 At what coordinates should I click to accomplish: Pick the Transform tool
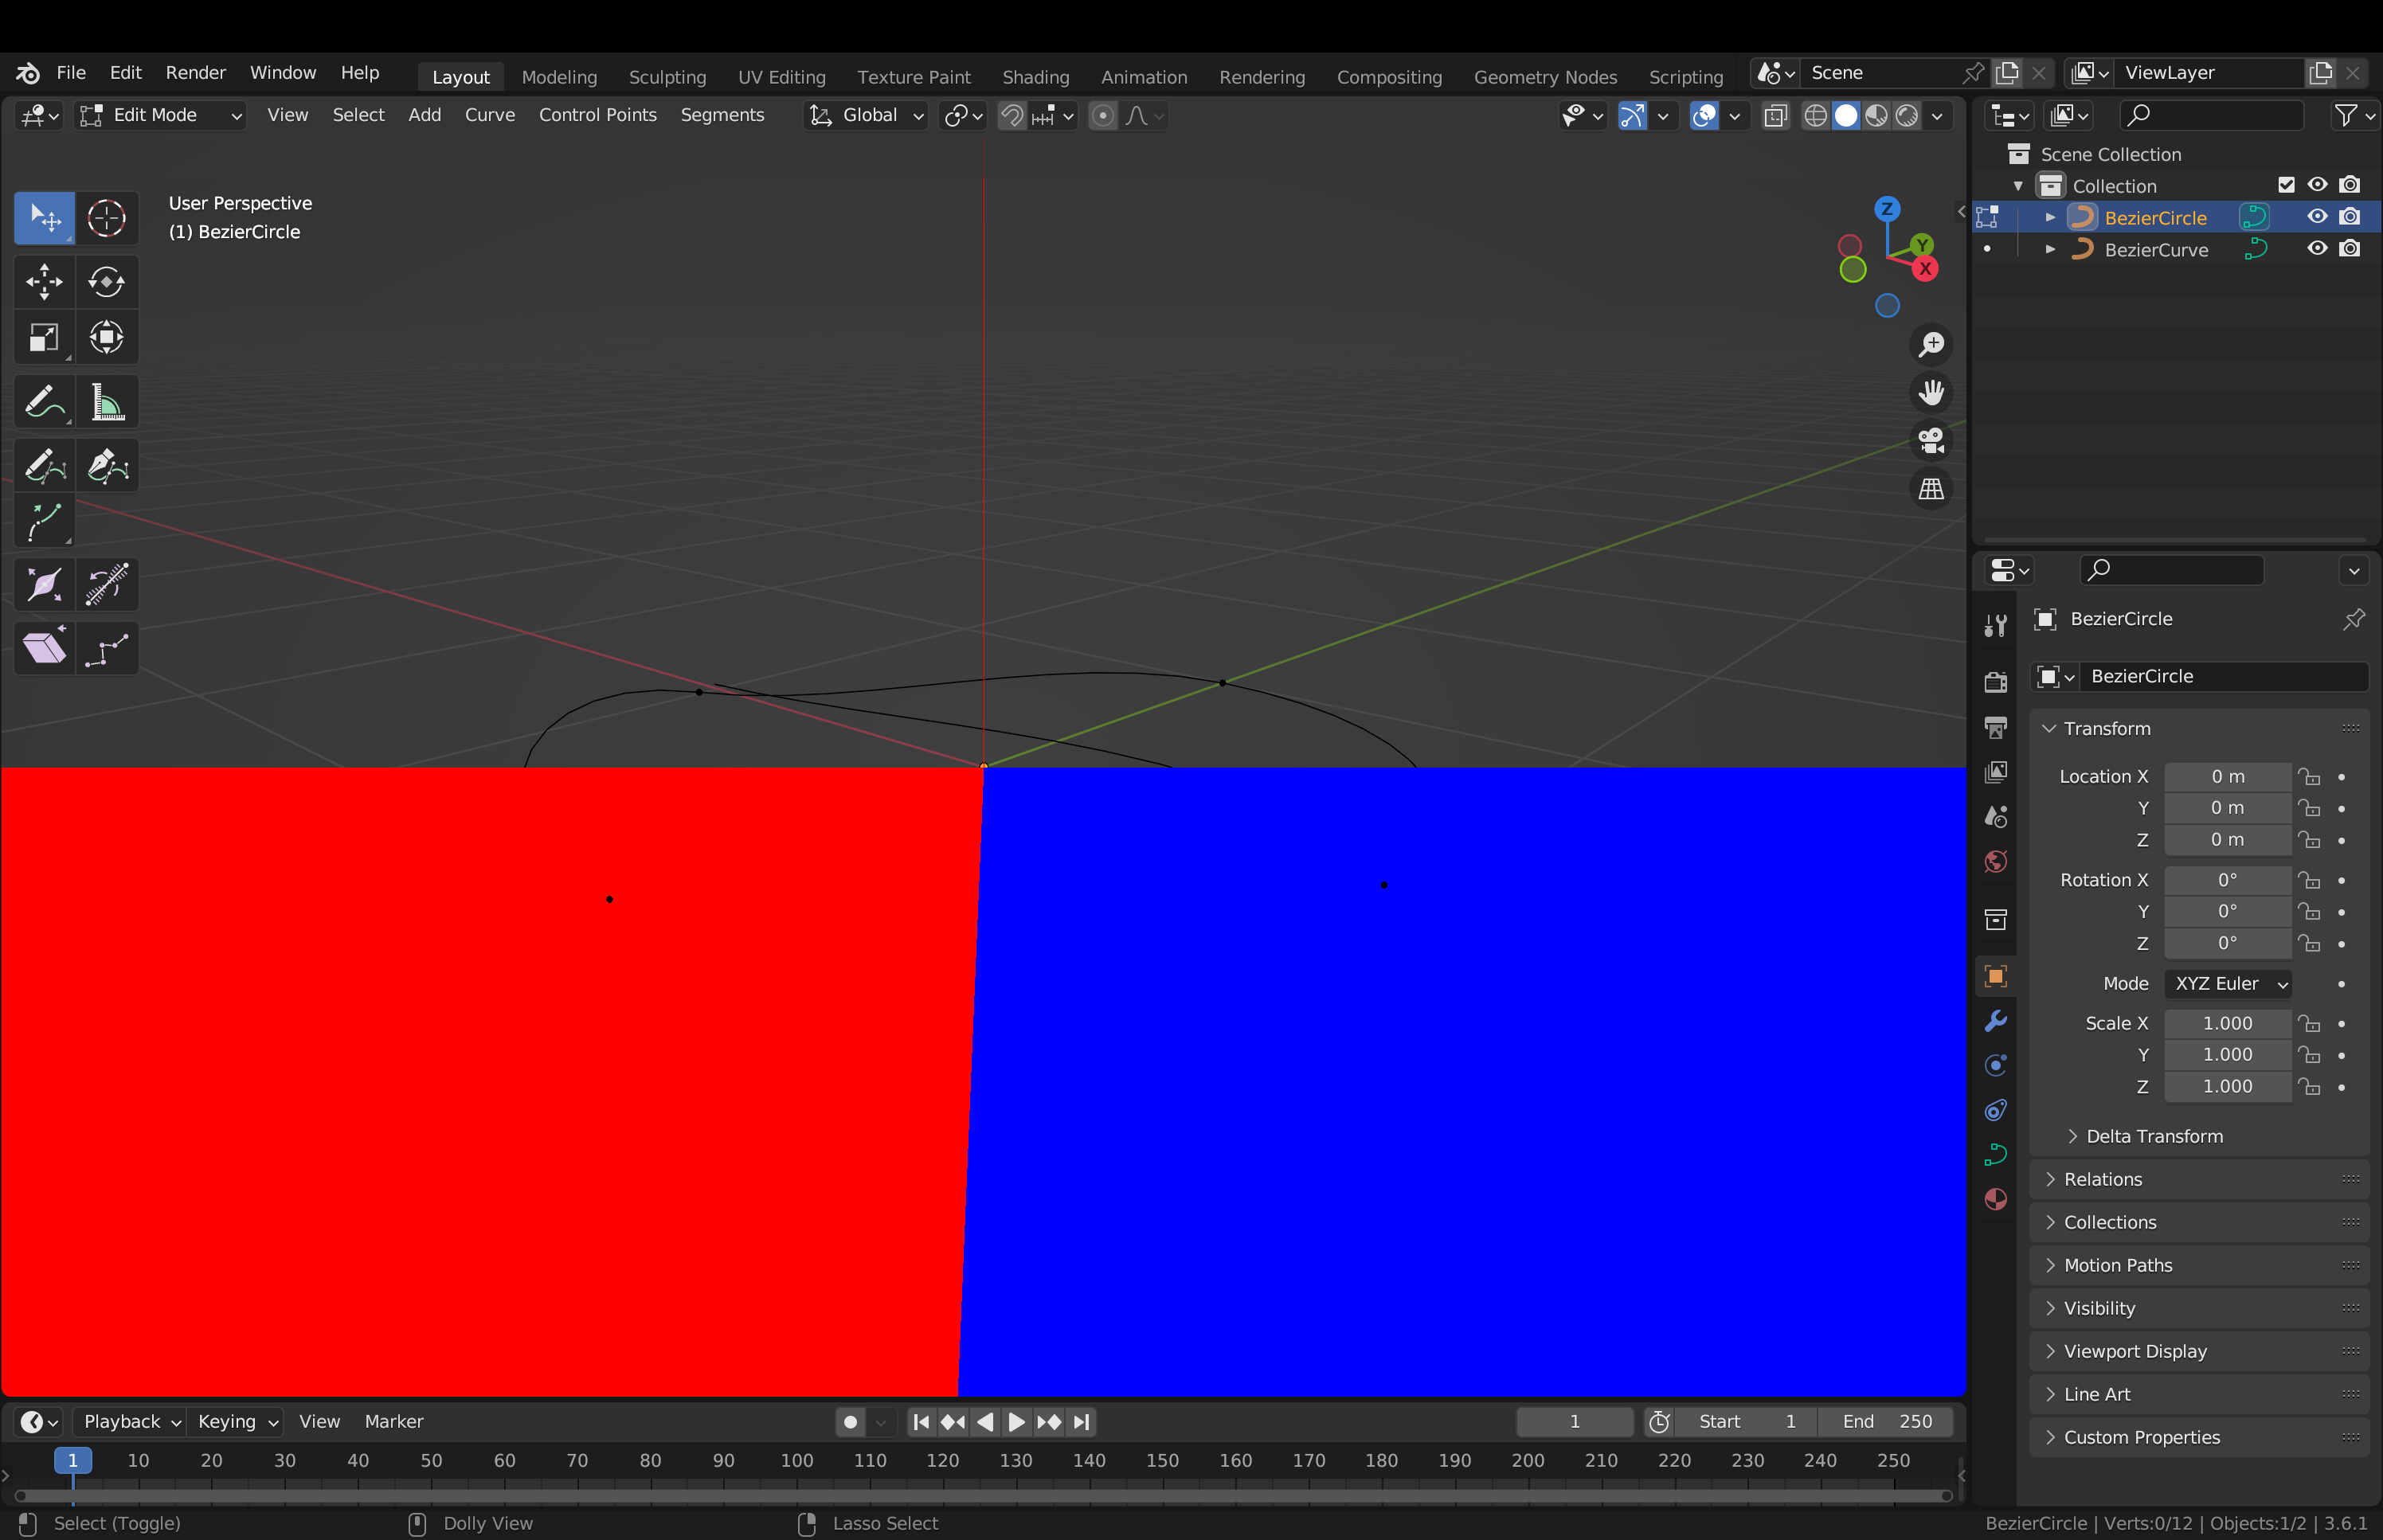click(106, 338)
